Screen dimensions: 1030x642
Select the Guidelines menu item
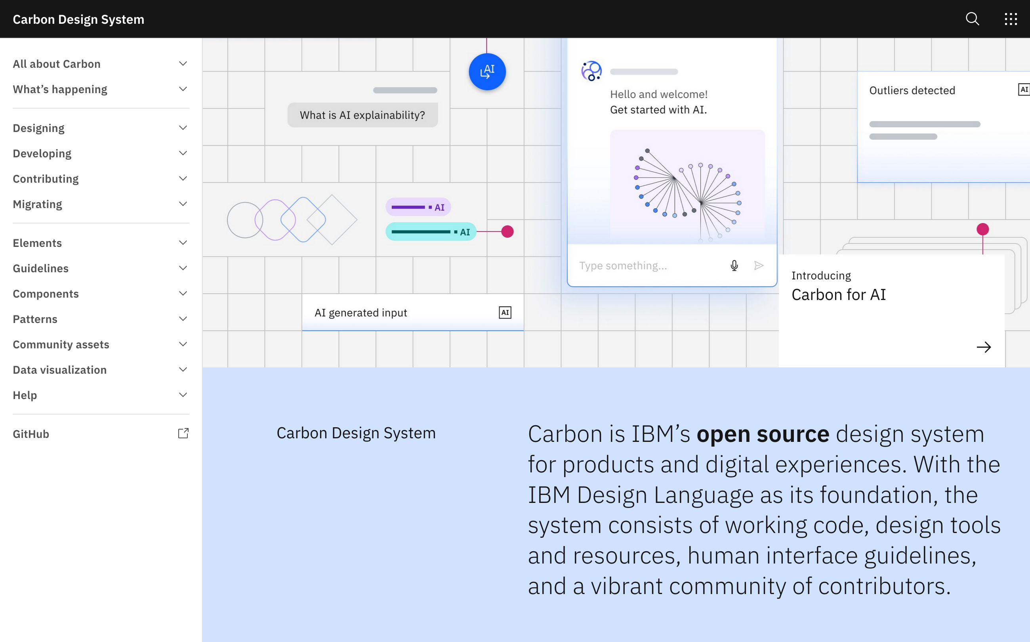40,268
